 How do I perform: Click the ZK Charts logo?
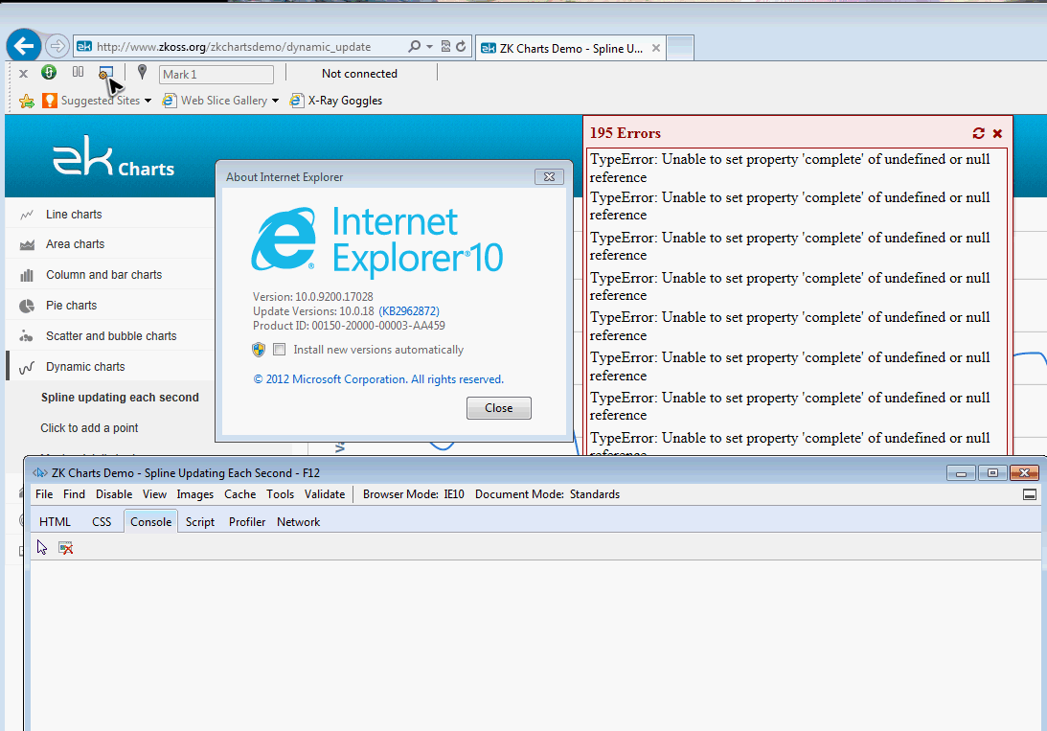tap(114, 157)
